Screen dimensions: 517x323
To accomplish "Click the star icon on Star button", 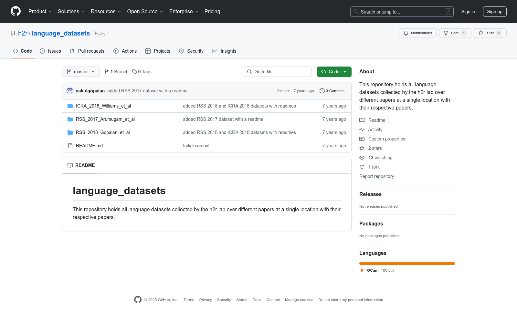I will click(481, 33).
